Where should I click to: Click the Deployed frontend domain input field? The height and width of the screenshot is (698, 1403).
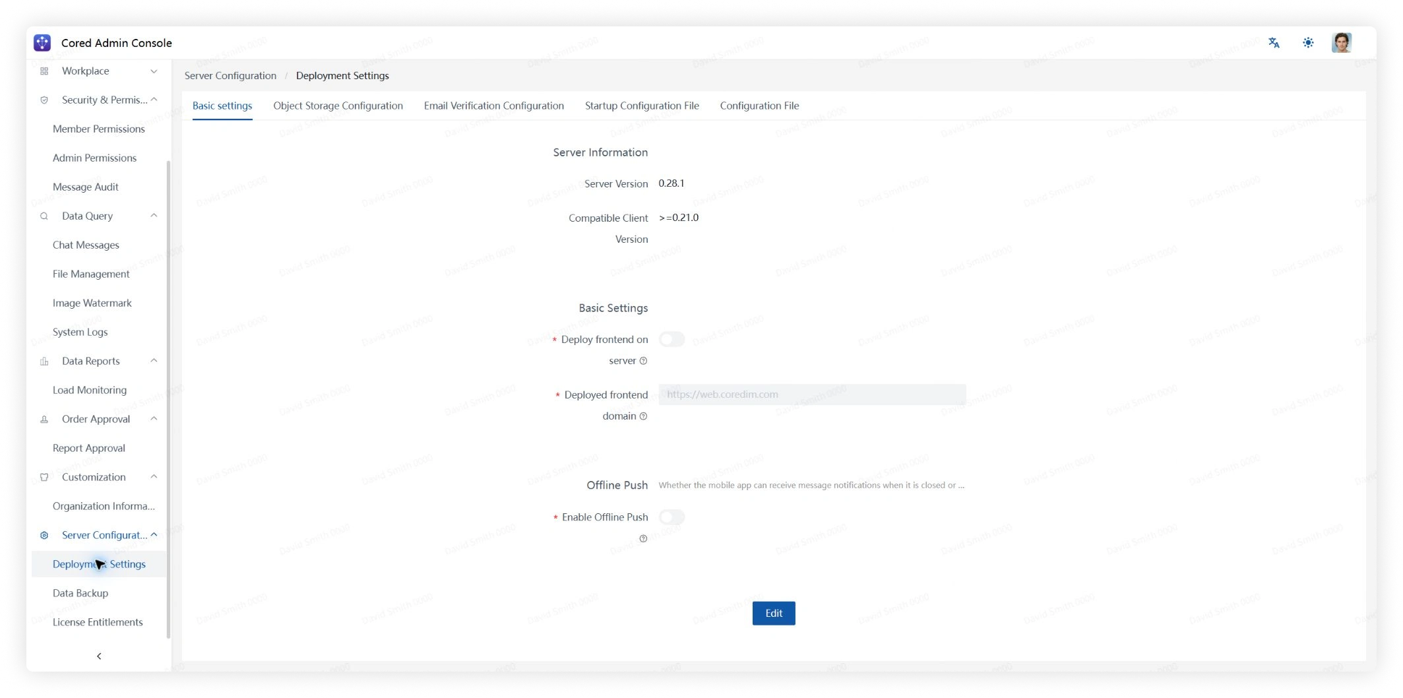coord(812,395)
